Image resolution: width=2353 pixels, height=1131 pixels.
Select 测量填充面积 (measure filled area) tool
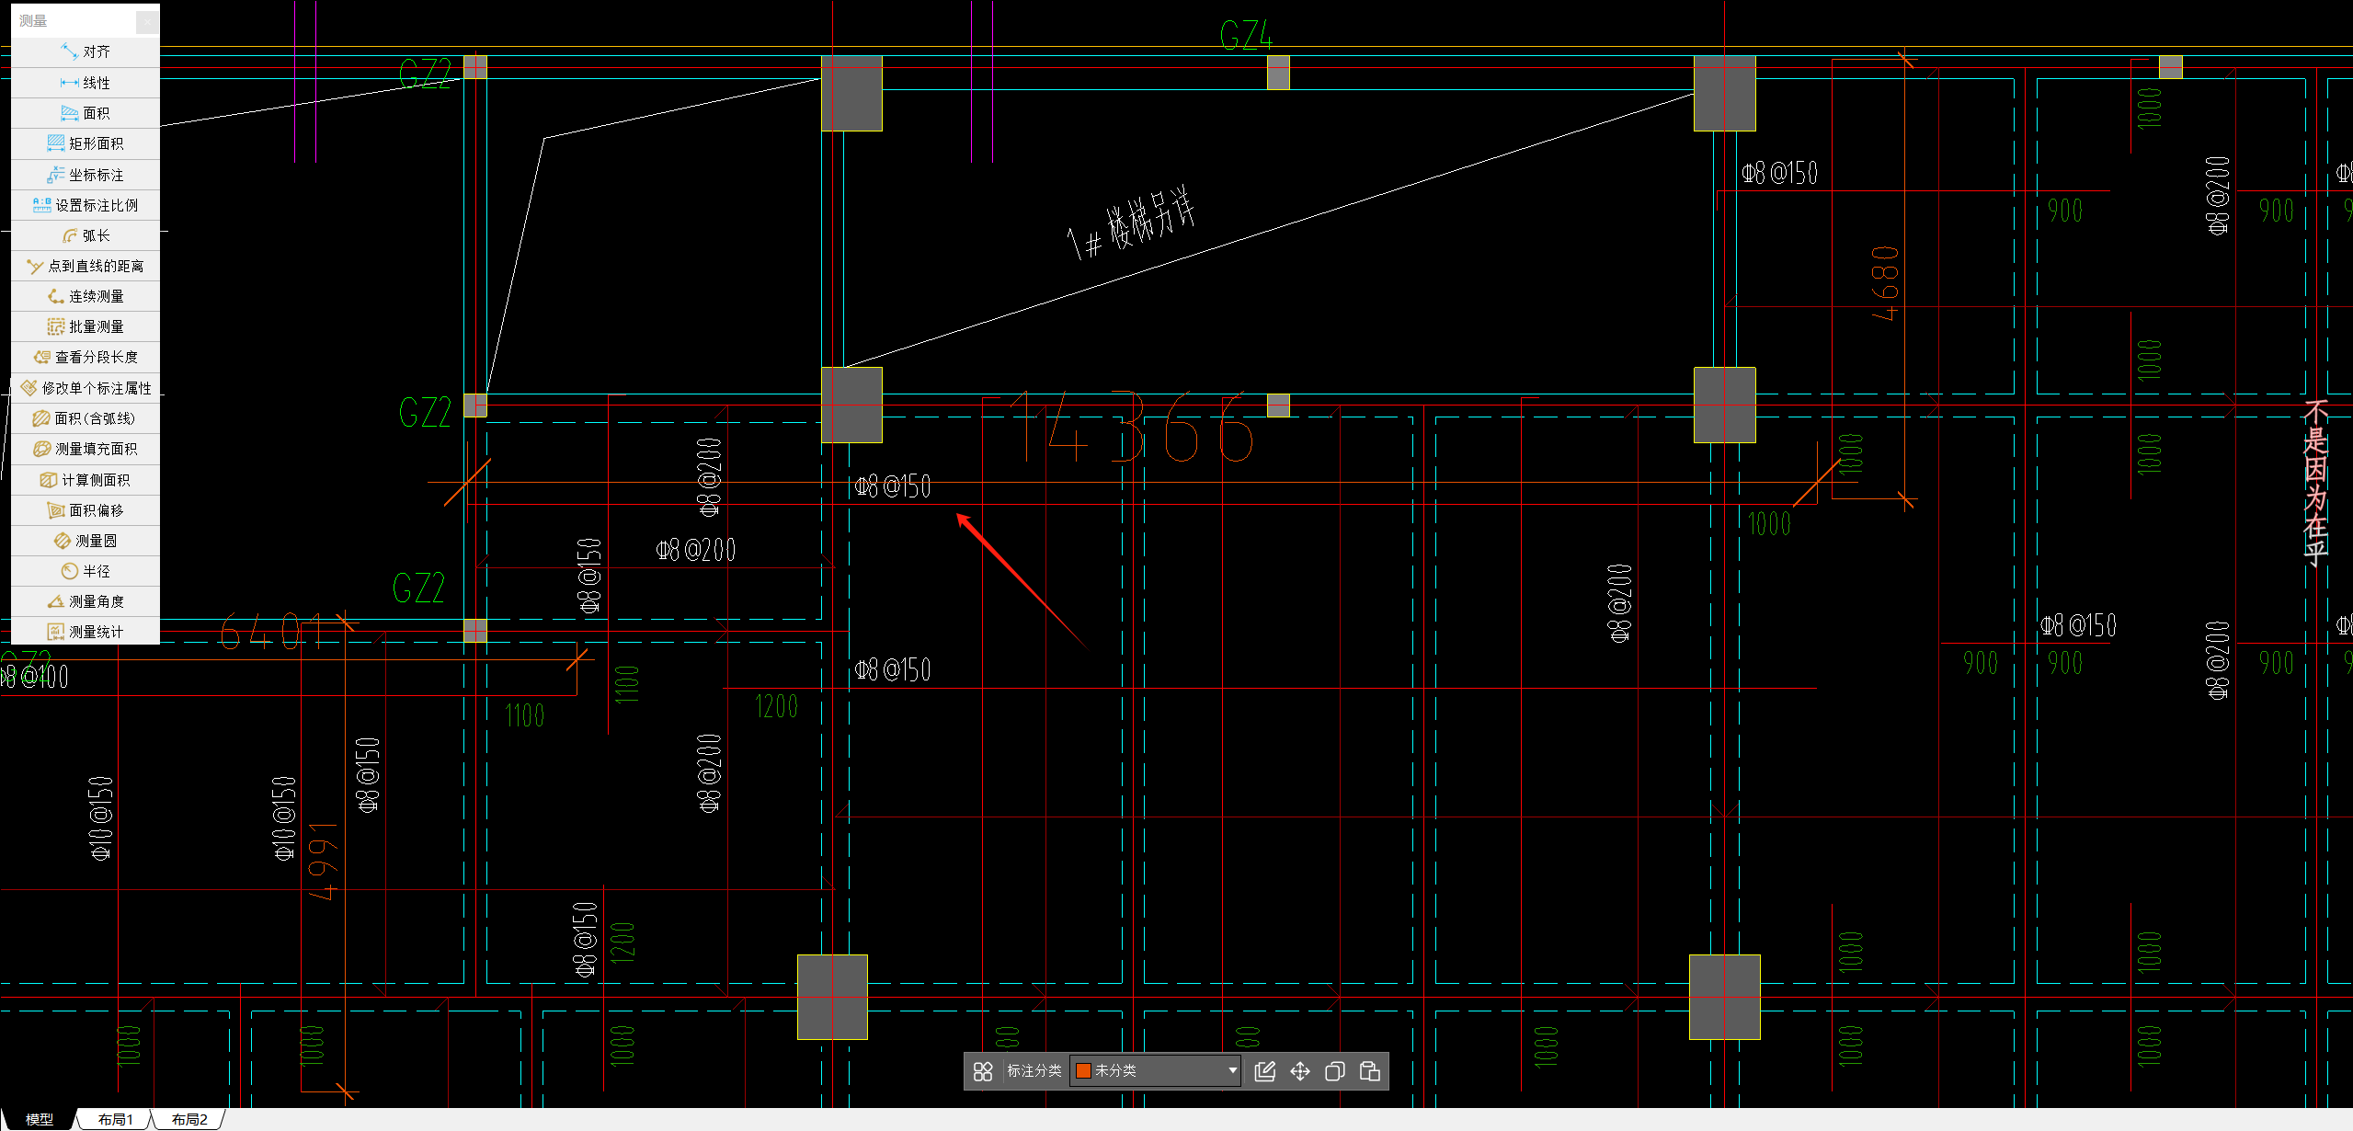(86, 449)
